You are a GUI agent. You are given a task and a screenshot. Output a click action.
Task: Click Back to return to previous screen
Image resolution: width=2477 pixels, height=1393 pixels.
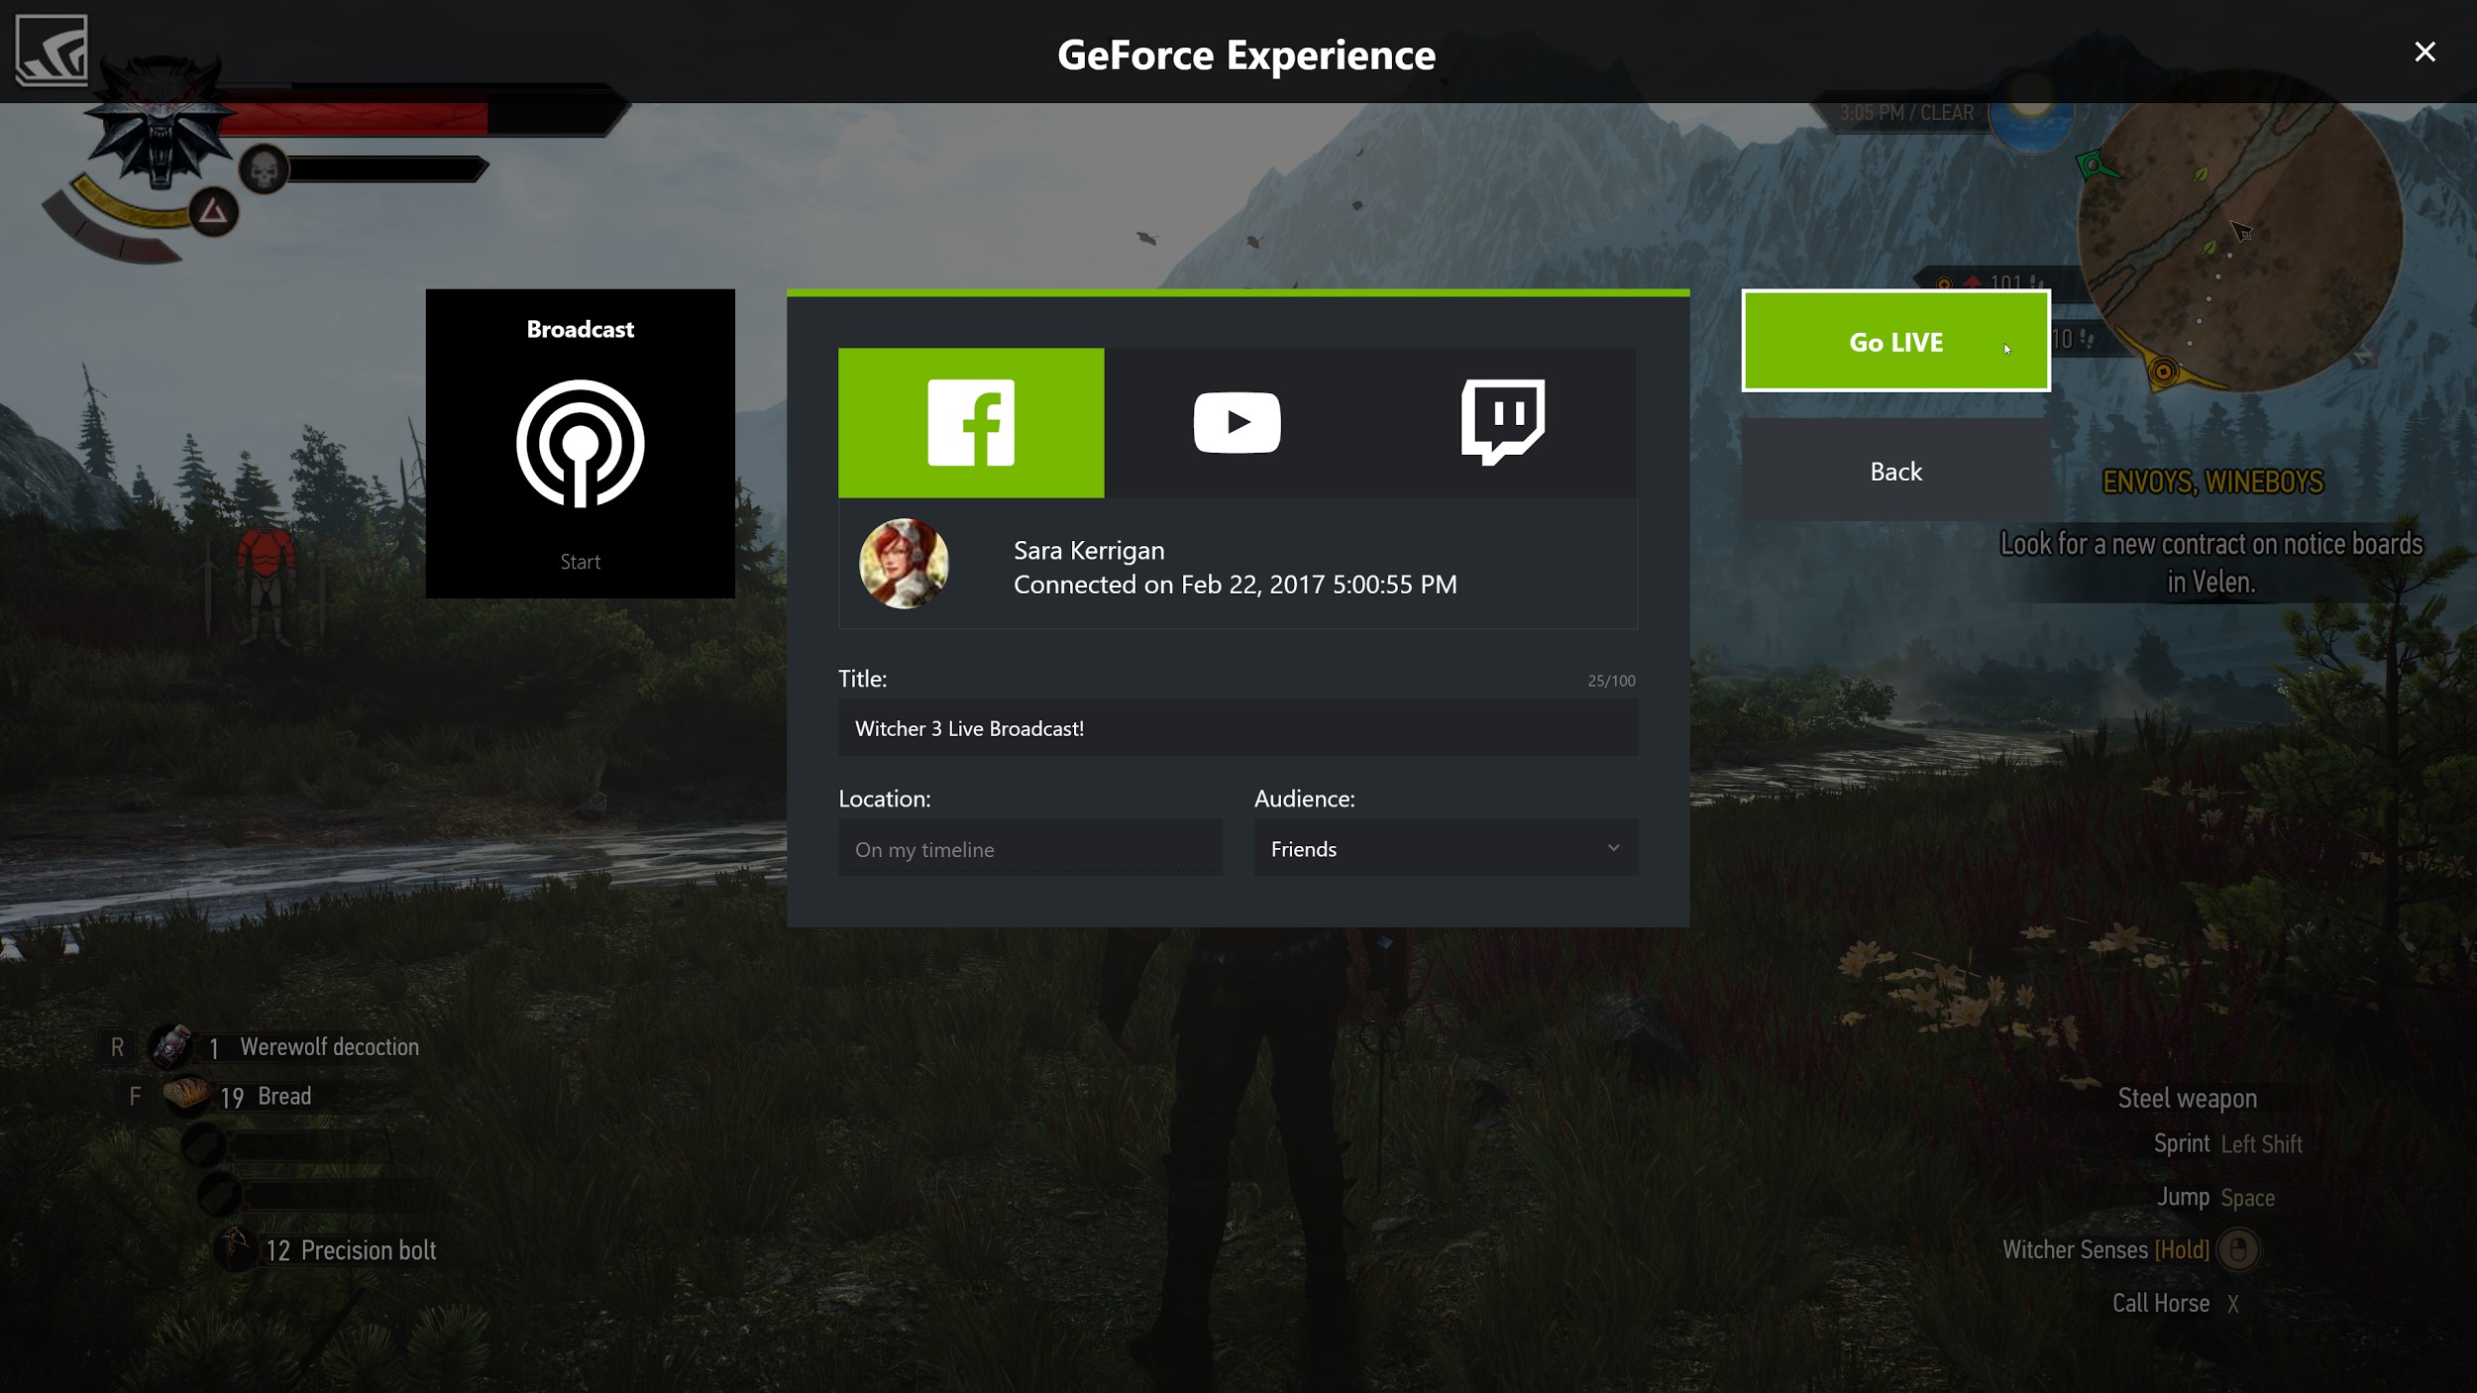pos(1893,472)
